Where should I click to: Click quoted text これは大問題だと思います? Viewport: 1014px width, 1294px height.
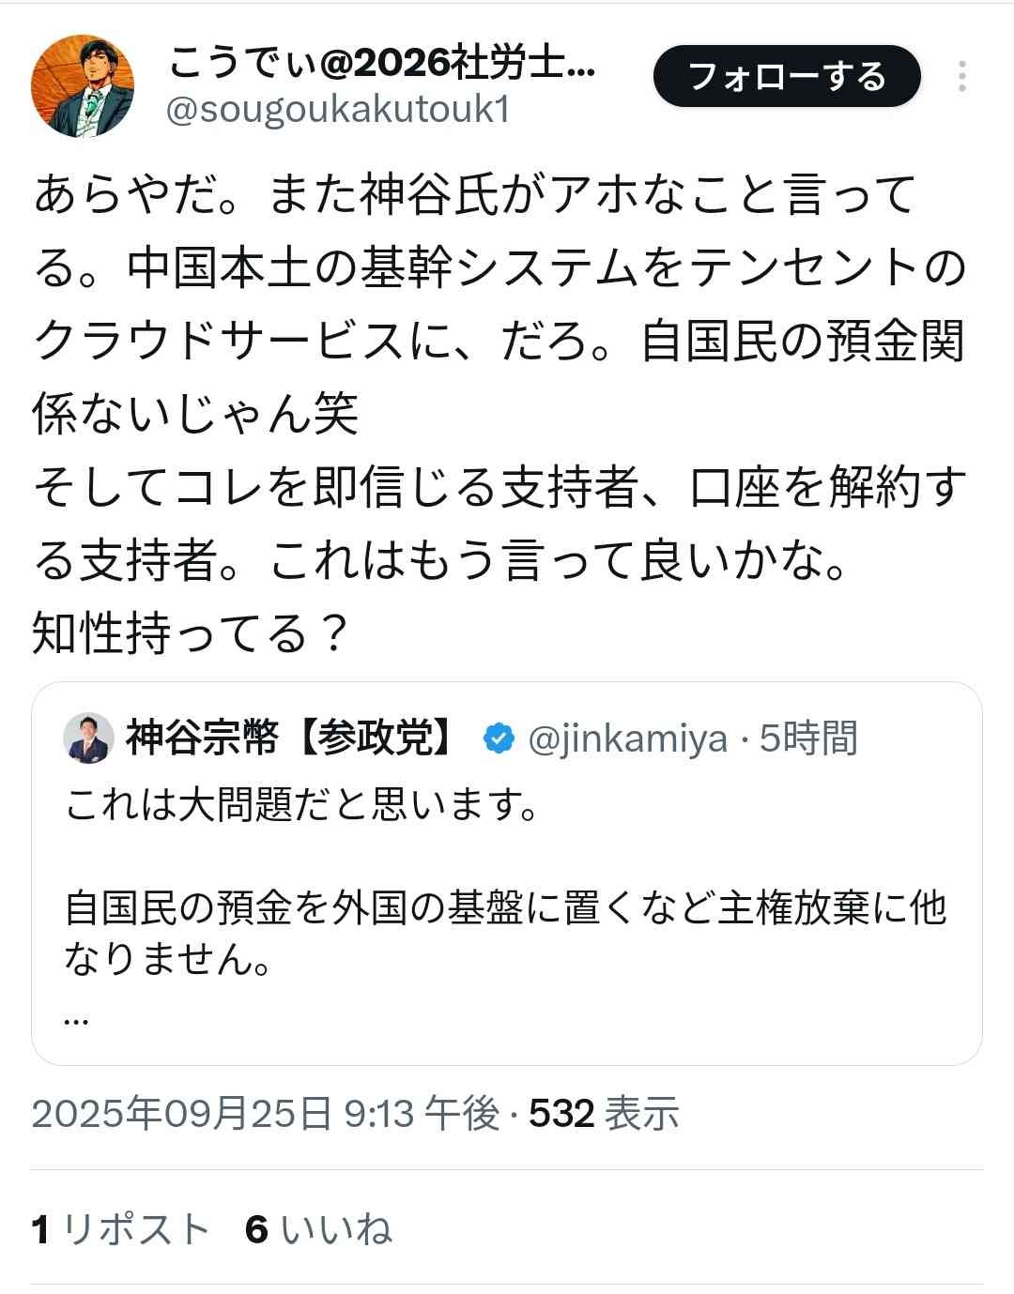(x=300, y=805)
